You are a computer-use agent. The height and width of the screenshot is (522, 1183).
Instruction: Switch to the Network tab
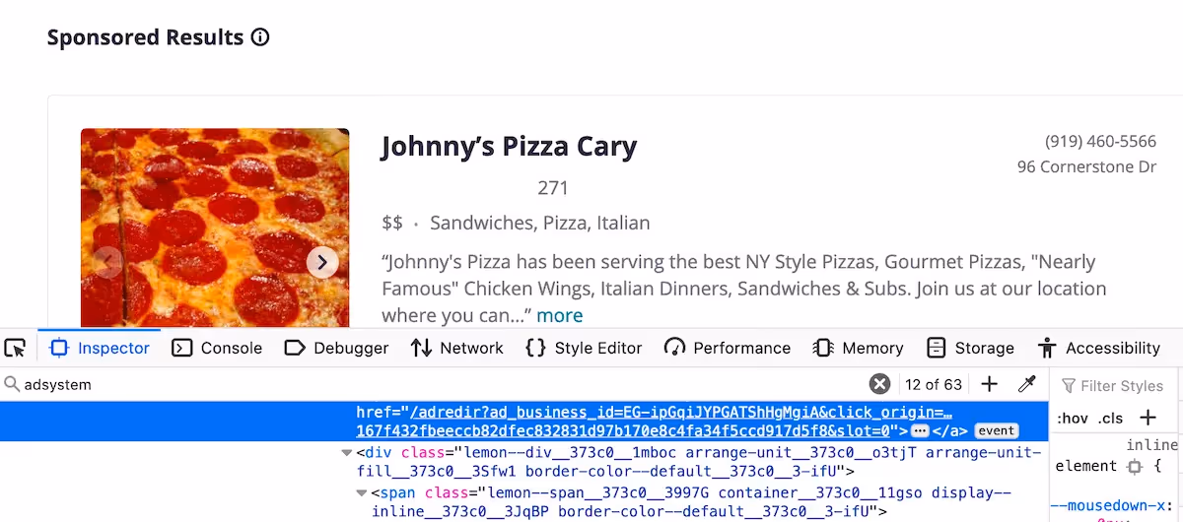pyautogui.click(x=457, y=348)
